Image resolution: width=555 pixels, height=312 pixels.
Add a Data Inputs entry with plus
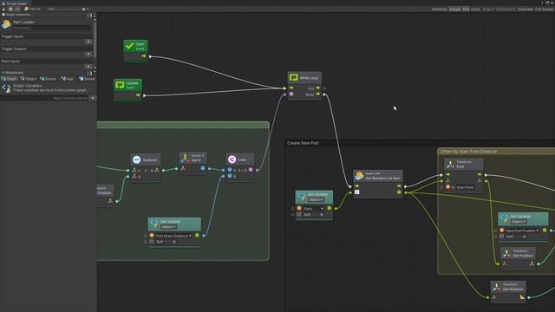click(x=88, y=67)
